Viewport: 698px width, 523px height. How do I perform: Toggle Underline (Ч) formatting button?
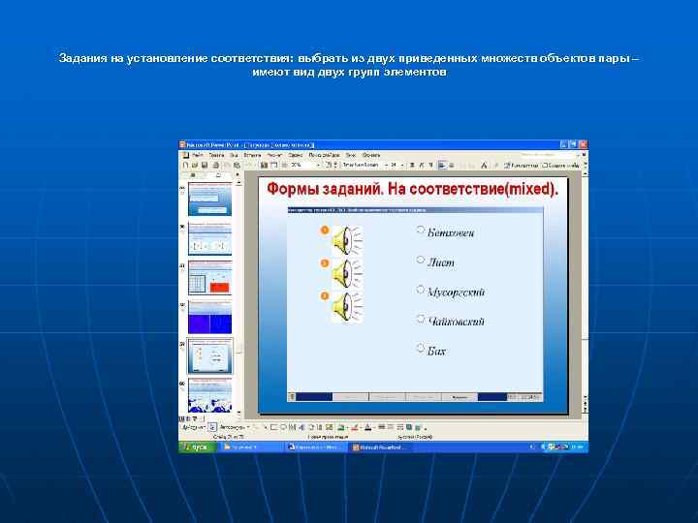[430, 165]
